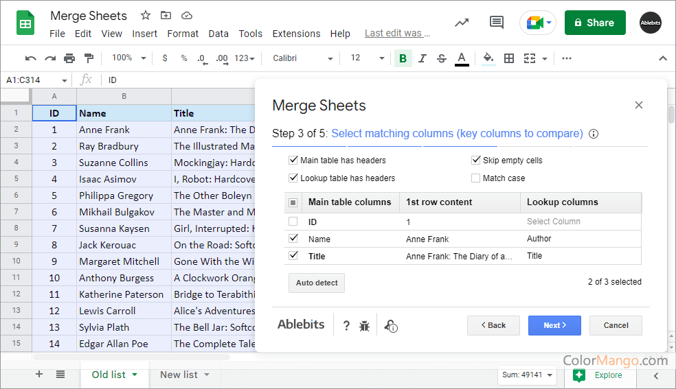Screen dimensions: 676x389
Task: Apply strikethrough formatting
Action: pyautogui.click(x=442, y=58)
